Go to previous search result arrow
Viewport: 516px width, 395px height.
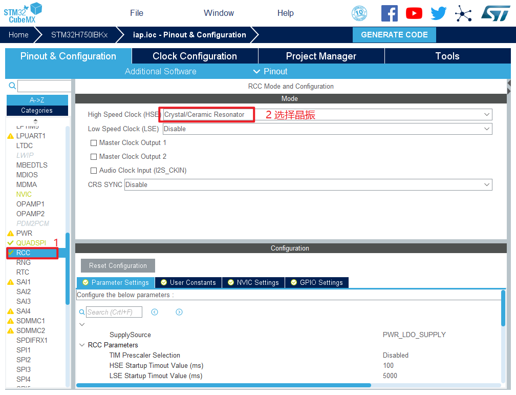(155, 312)
